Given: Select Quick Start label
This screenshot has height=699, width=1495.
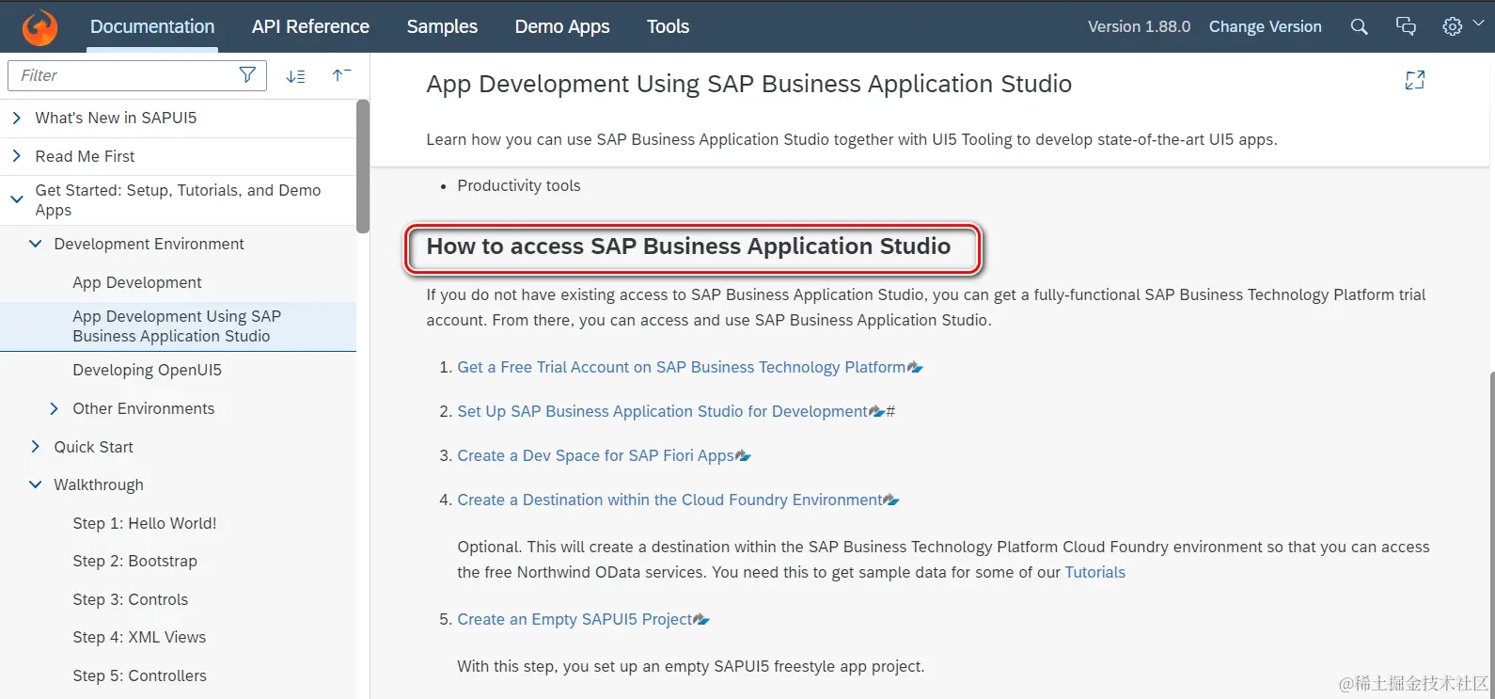Looking at the screenshot, I should coord(93,447).
